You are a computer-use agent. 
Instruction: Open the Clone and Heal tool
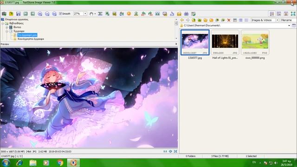click(136, 14)
